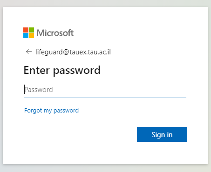
Task: Click the gray Password placeholder text
Action: (39, 90)
